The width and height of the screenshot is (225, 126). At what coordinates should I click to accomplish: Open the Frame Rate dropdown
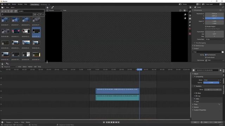214,39
